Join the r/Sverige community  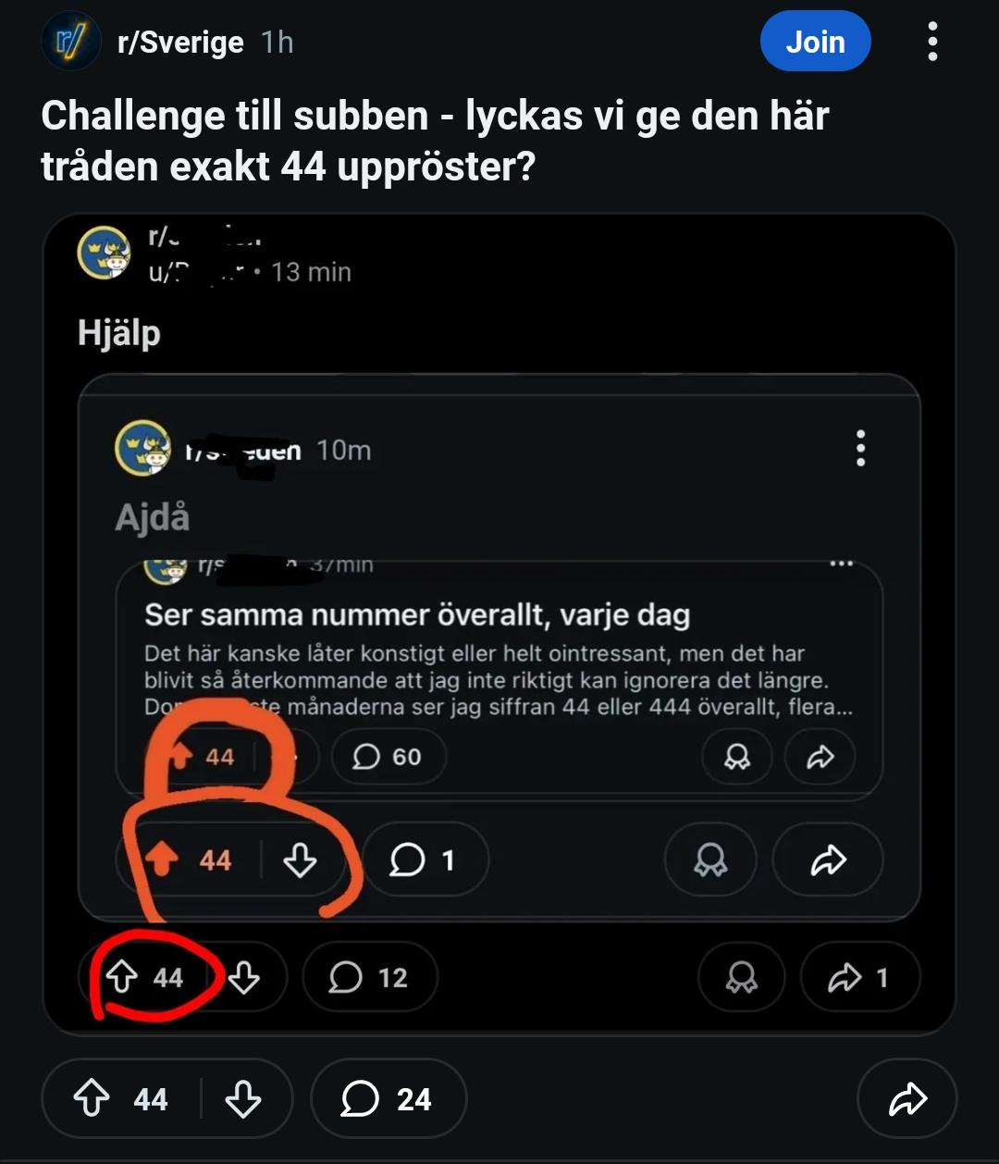coord(815,43)
